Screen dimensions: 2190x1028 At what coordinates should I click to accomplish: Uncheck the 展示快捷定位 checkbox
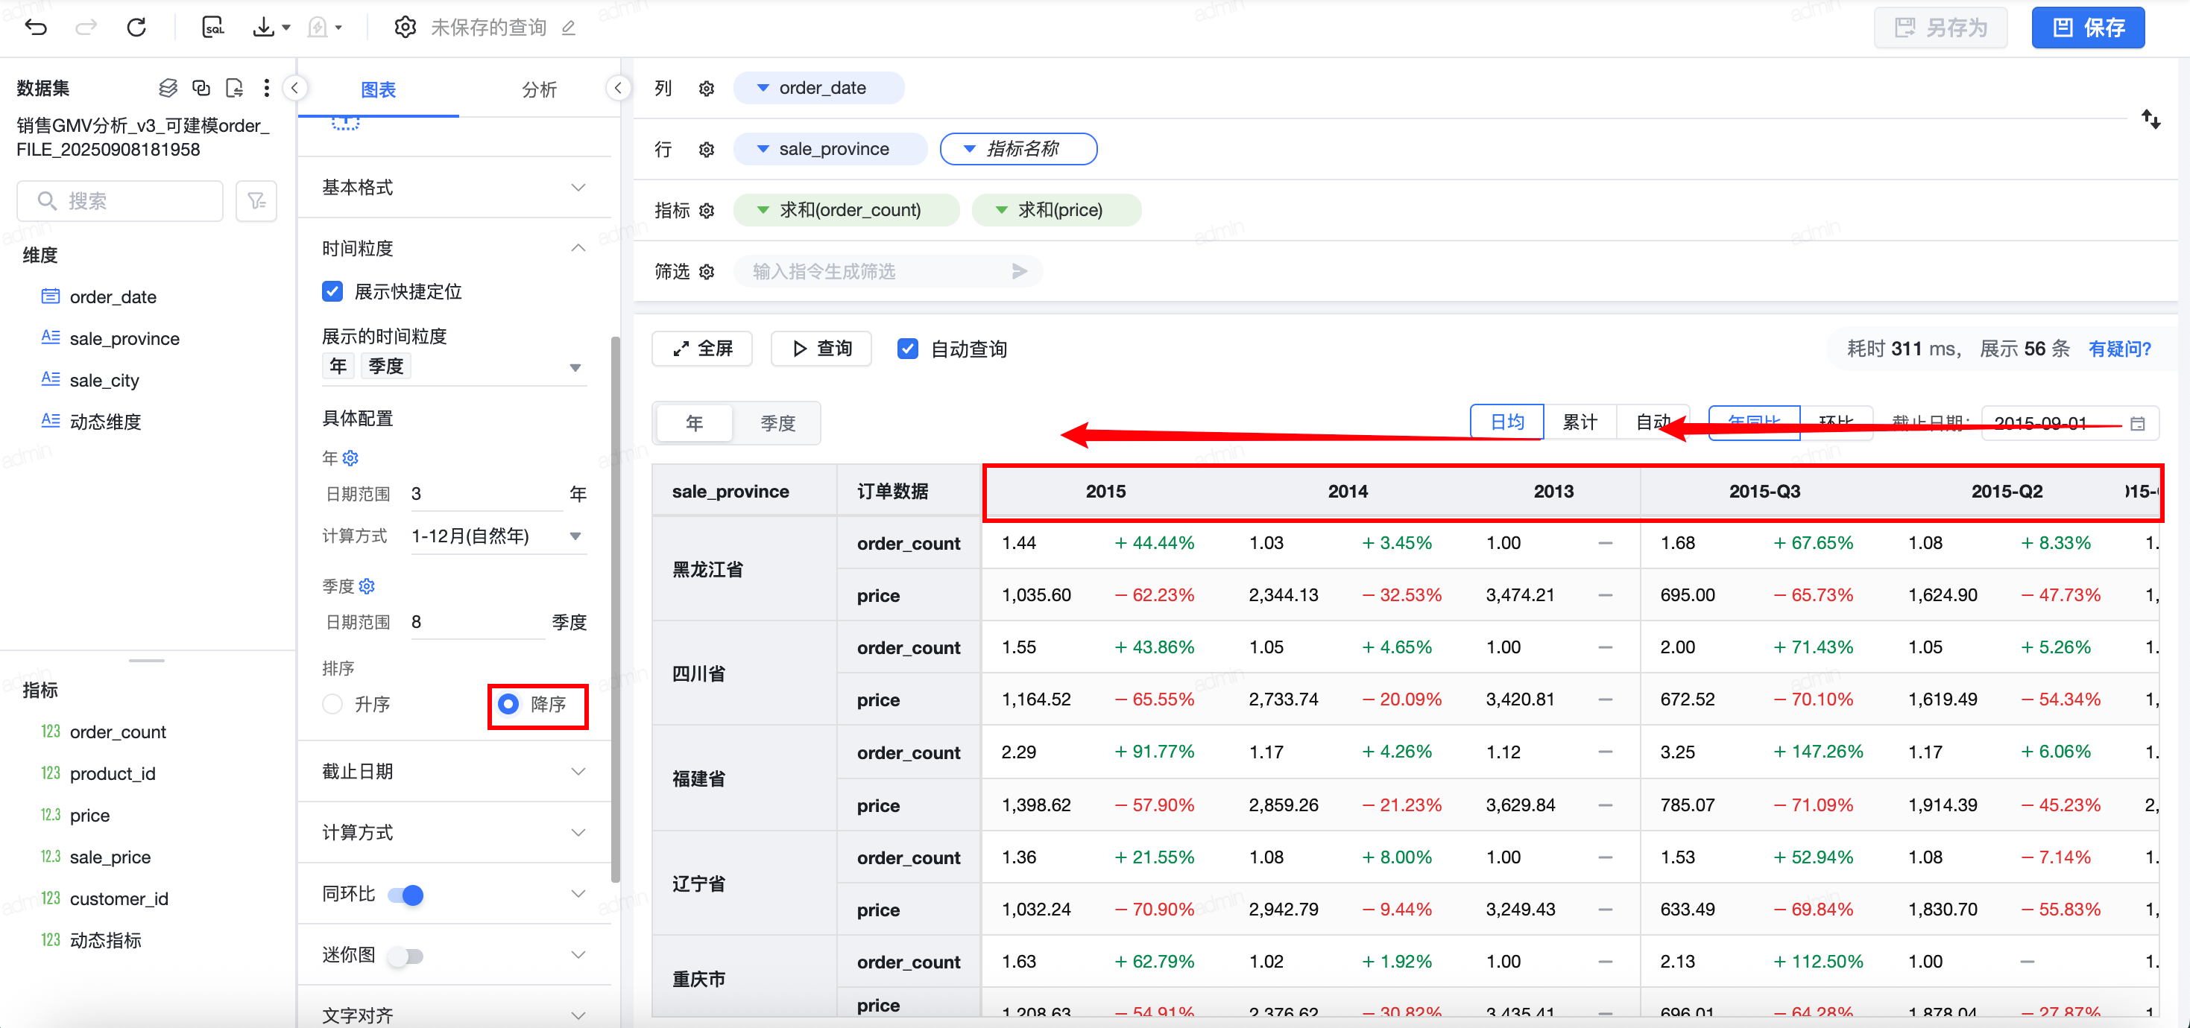(332, 291)
